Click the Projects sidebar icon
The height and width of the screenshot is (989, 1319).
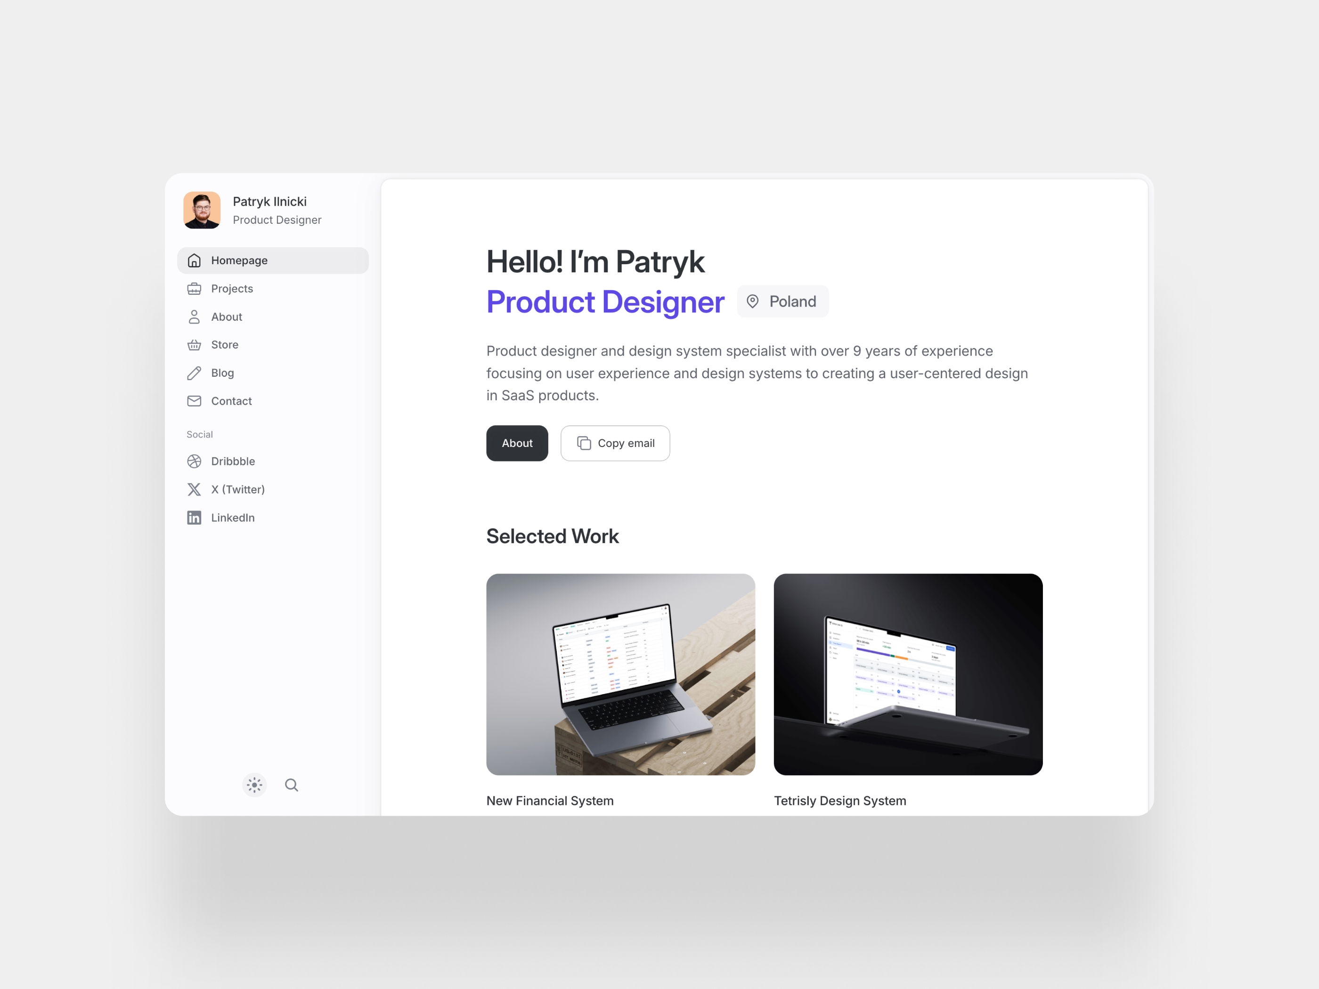tap(195, 289)
